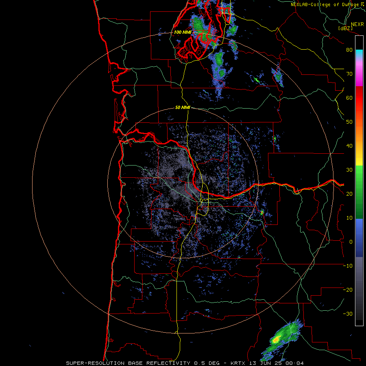366x366 pixels.
Task: Click the yellow-core storm cell at bottom right
Action: pos(277,339)
